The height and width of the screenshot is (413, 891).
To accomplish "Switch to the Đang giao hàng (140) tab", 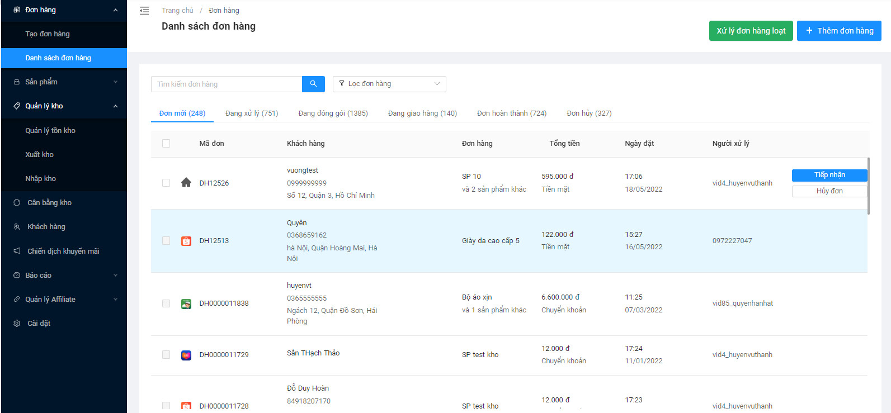I will 422,113.
